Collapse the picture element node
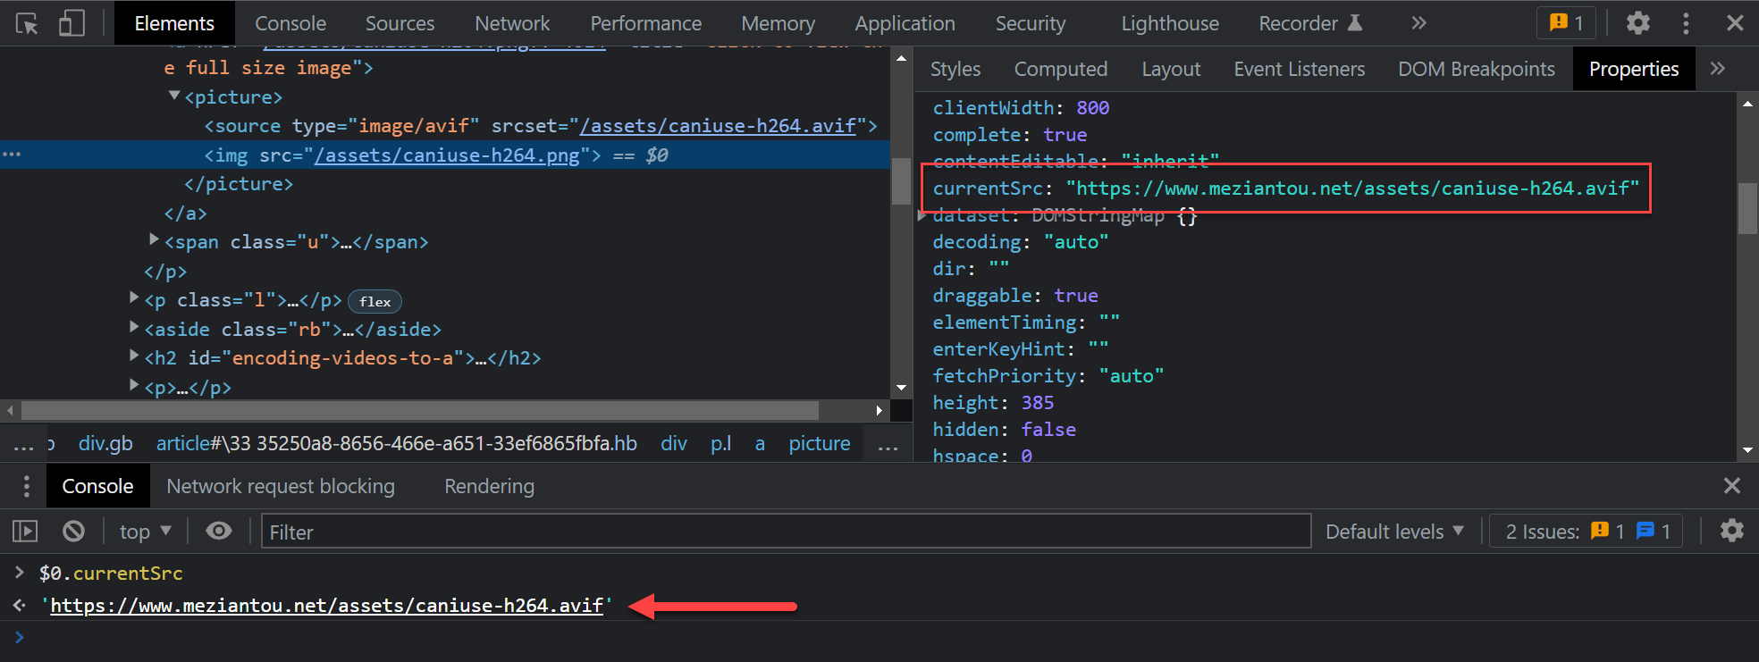Screen dimensions: 1759x662 point(174,96)
